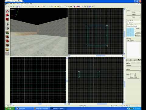146x110 pixels.
Task: Toggle the 2D grid display icon
Action: point(6,7)
